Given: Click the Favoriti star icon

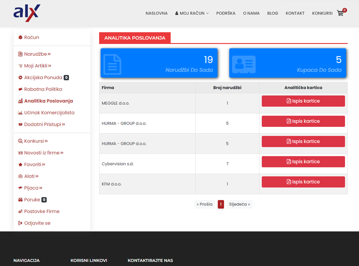Looking at the screenshot, I should (20, 164).
